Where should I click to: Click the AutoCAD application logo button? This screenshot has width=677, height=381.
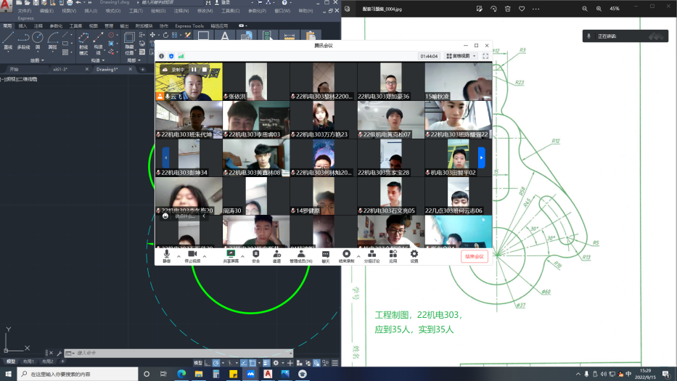[x=6, y=6]
